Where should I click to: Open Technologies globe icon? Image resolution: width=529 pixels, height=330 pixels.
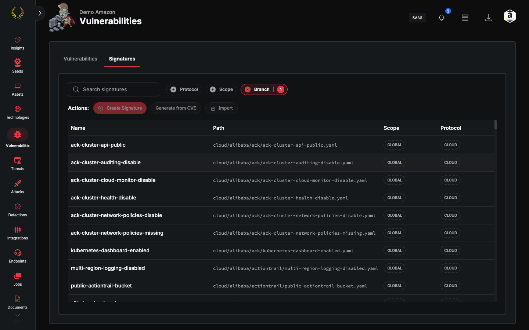[x=18, y=109]
